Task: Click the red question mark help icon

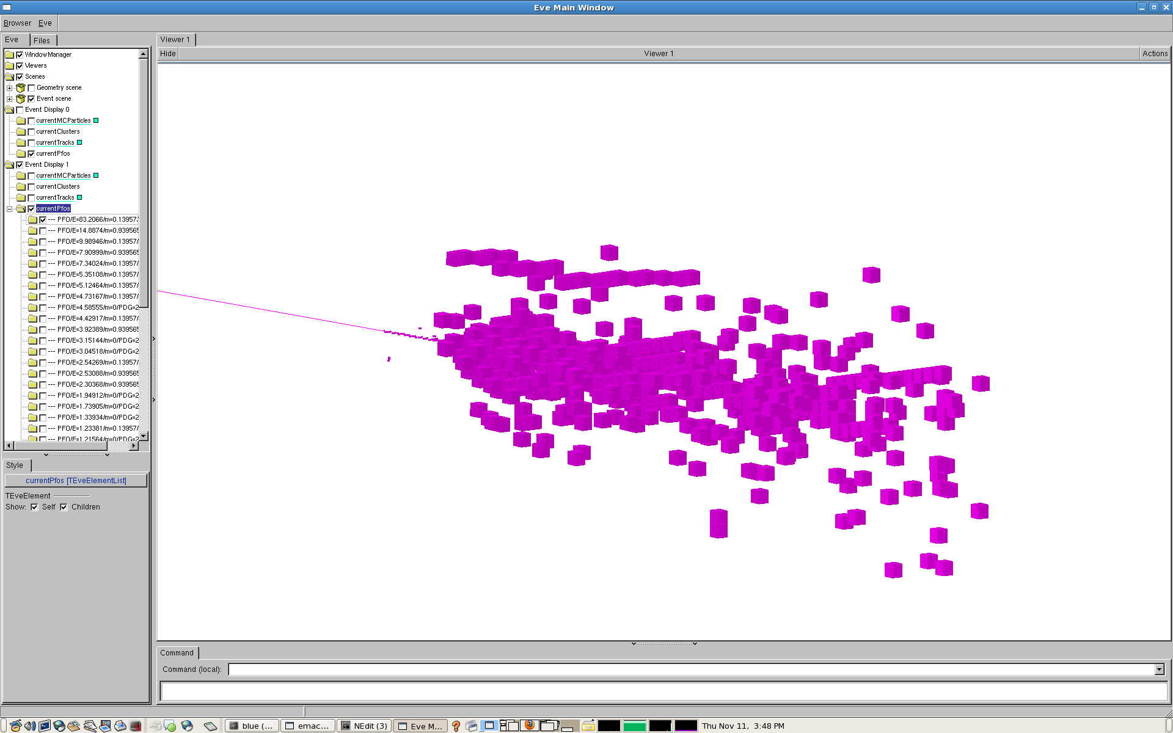Action: [x=456, y=726]
